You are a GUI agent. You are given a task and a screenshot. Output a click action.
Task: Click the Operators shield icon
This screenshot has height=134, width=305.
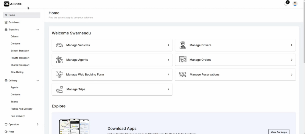coord(6,124)
